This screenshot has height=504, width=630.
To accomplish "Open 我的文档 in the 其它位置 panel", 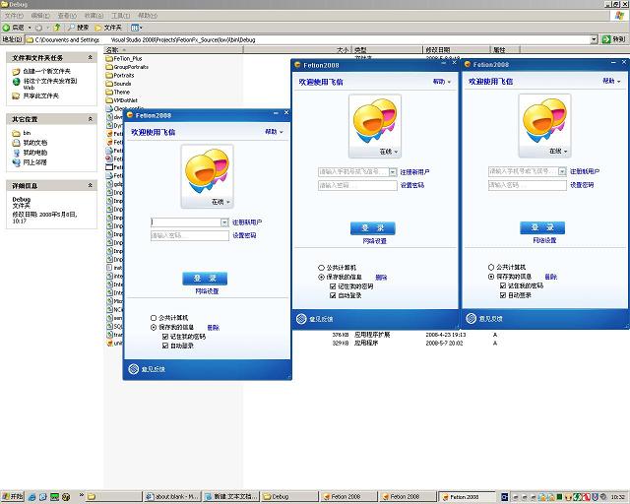I will click(x=35, y=143).
